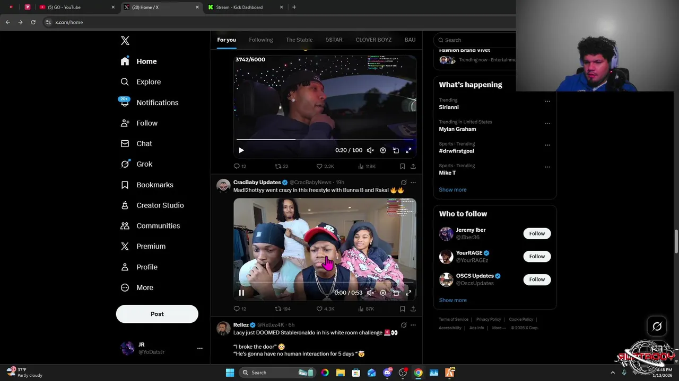Click the X search field

pos(475,40)
